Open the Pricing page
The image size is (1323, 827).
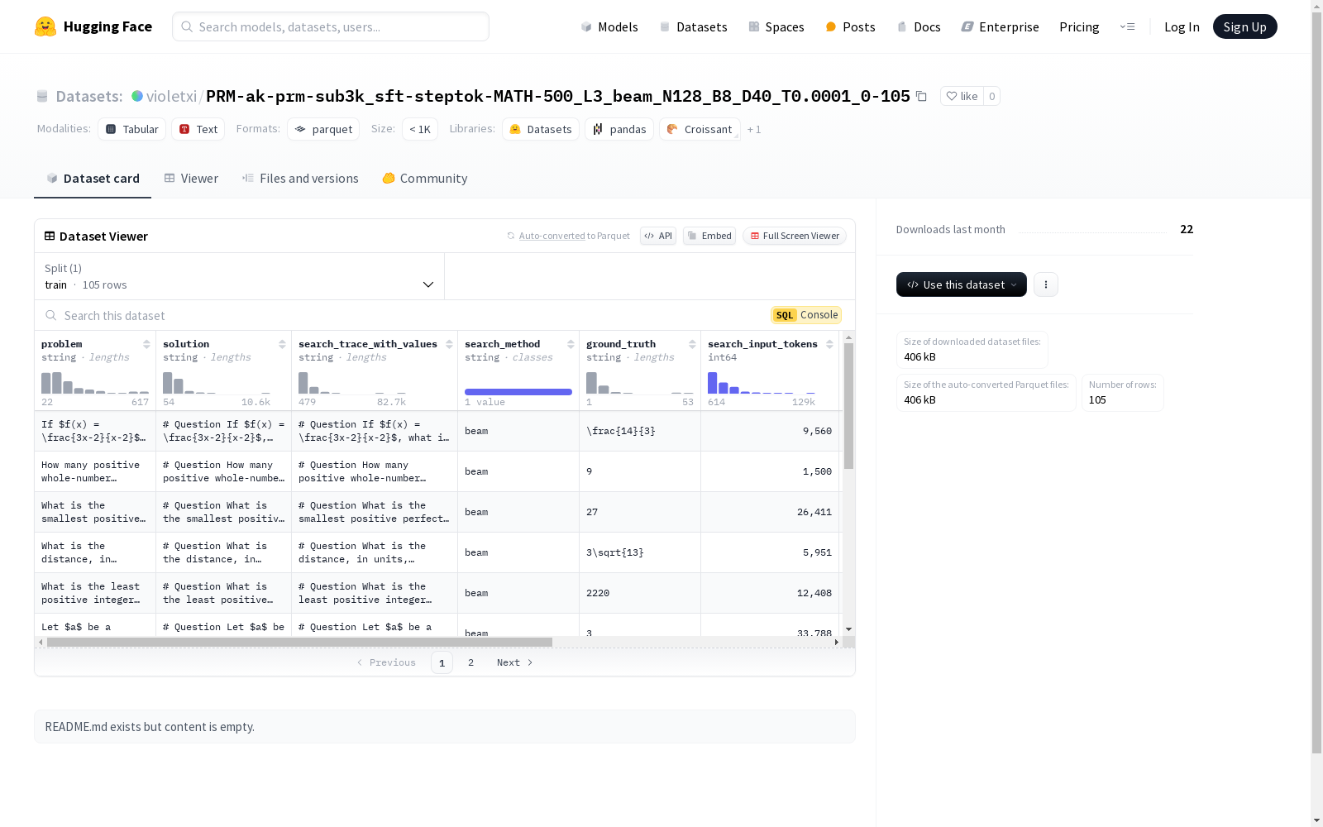coord(1079,26)
